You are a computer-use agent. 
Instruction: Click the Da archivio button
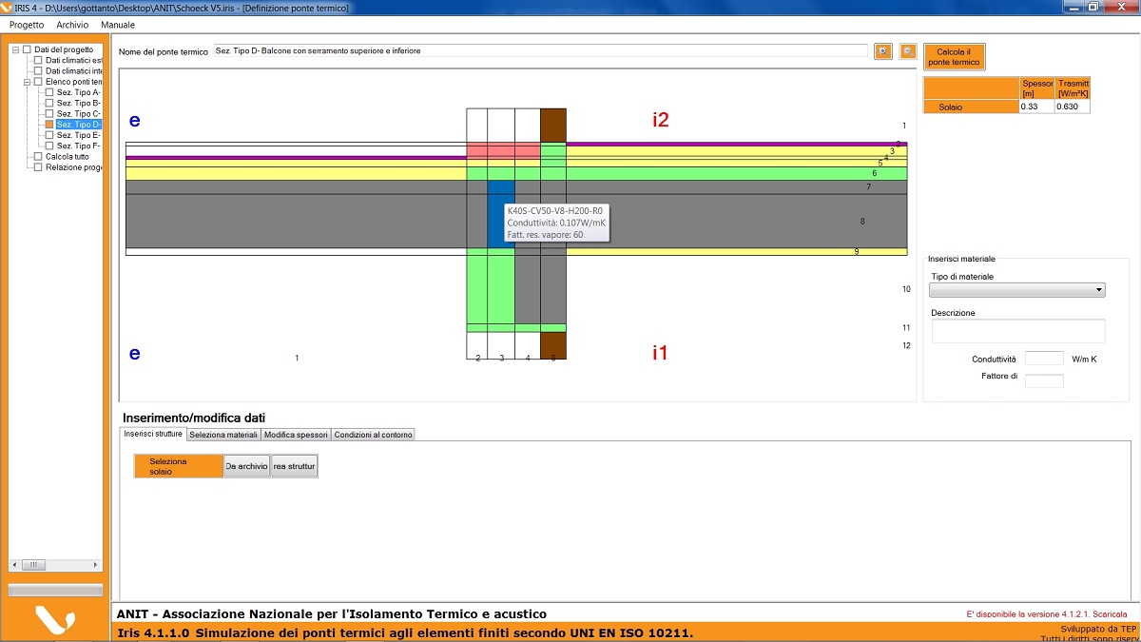point(247,466)
